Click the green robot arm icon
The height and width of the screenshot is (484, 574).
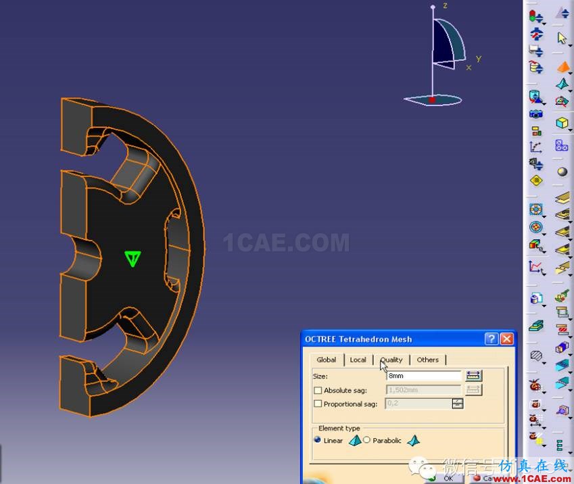tap(563, 296)
